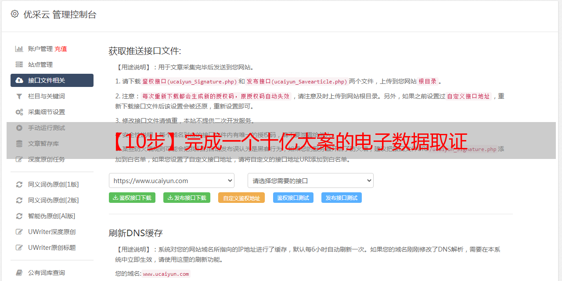Click the refresh icon beside 同义词伪原创[2版]
The width and height of the screenshot is (562, 281).
[19, 200]
